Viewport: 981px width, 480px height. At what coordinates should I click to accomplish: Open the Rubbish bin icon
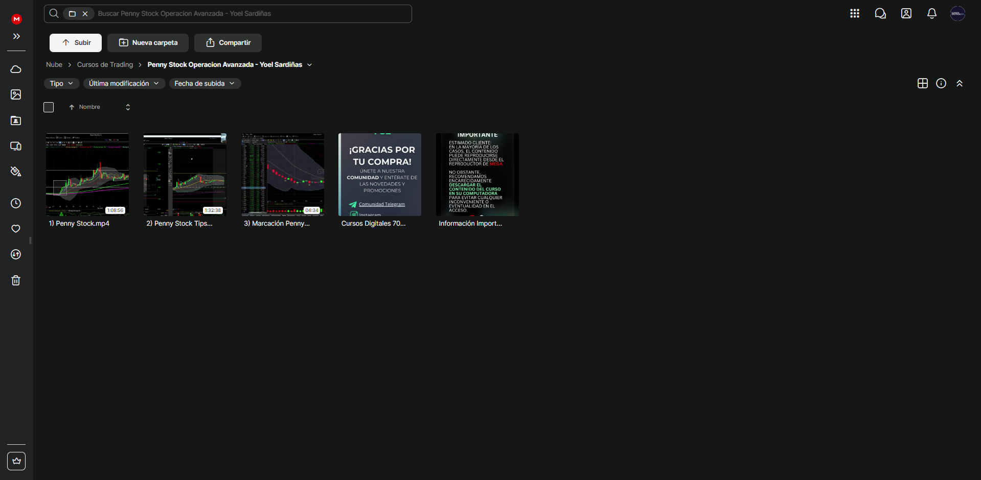16,280
